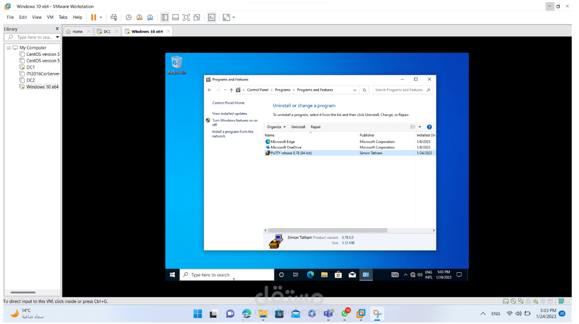Expand the address bar history dropdown
The image size is (579, 324).
coord(355,90)
